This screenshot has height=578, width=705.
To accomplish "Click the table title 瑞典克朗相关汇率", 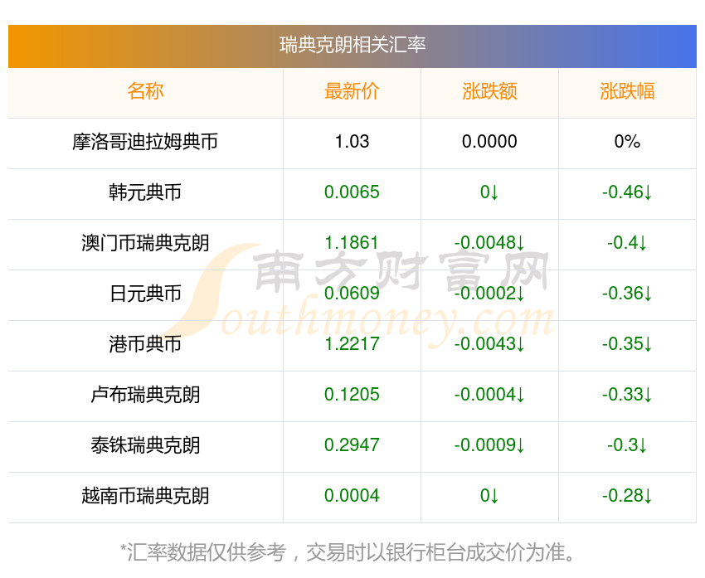I will tap(352, 46).
